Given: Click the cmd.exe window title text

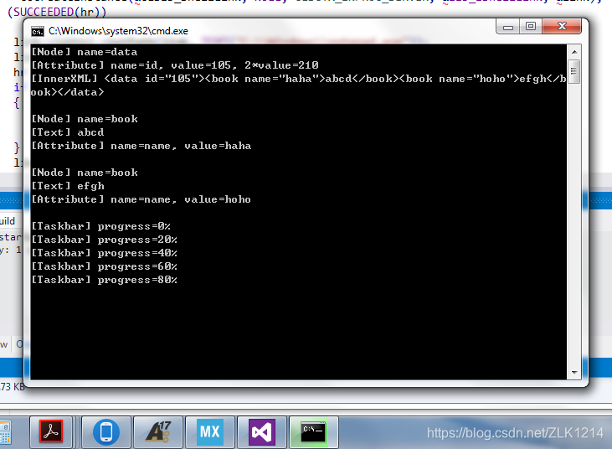Looking at the screenshot, I should click(x=118, y=31).
